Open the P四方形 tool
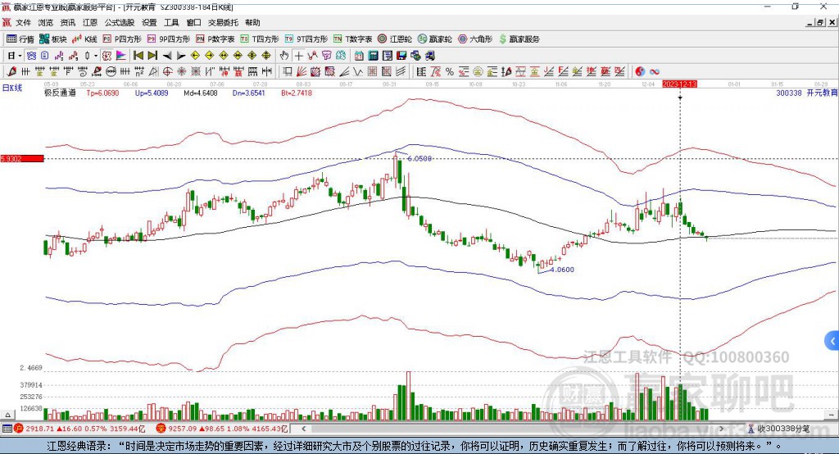The height and width of the screenshot is (454, 839). (122, 39)
